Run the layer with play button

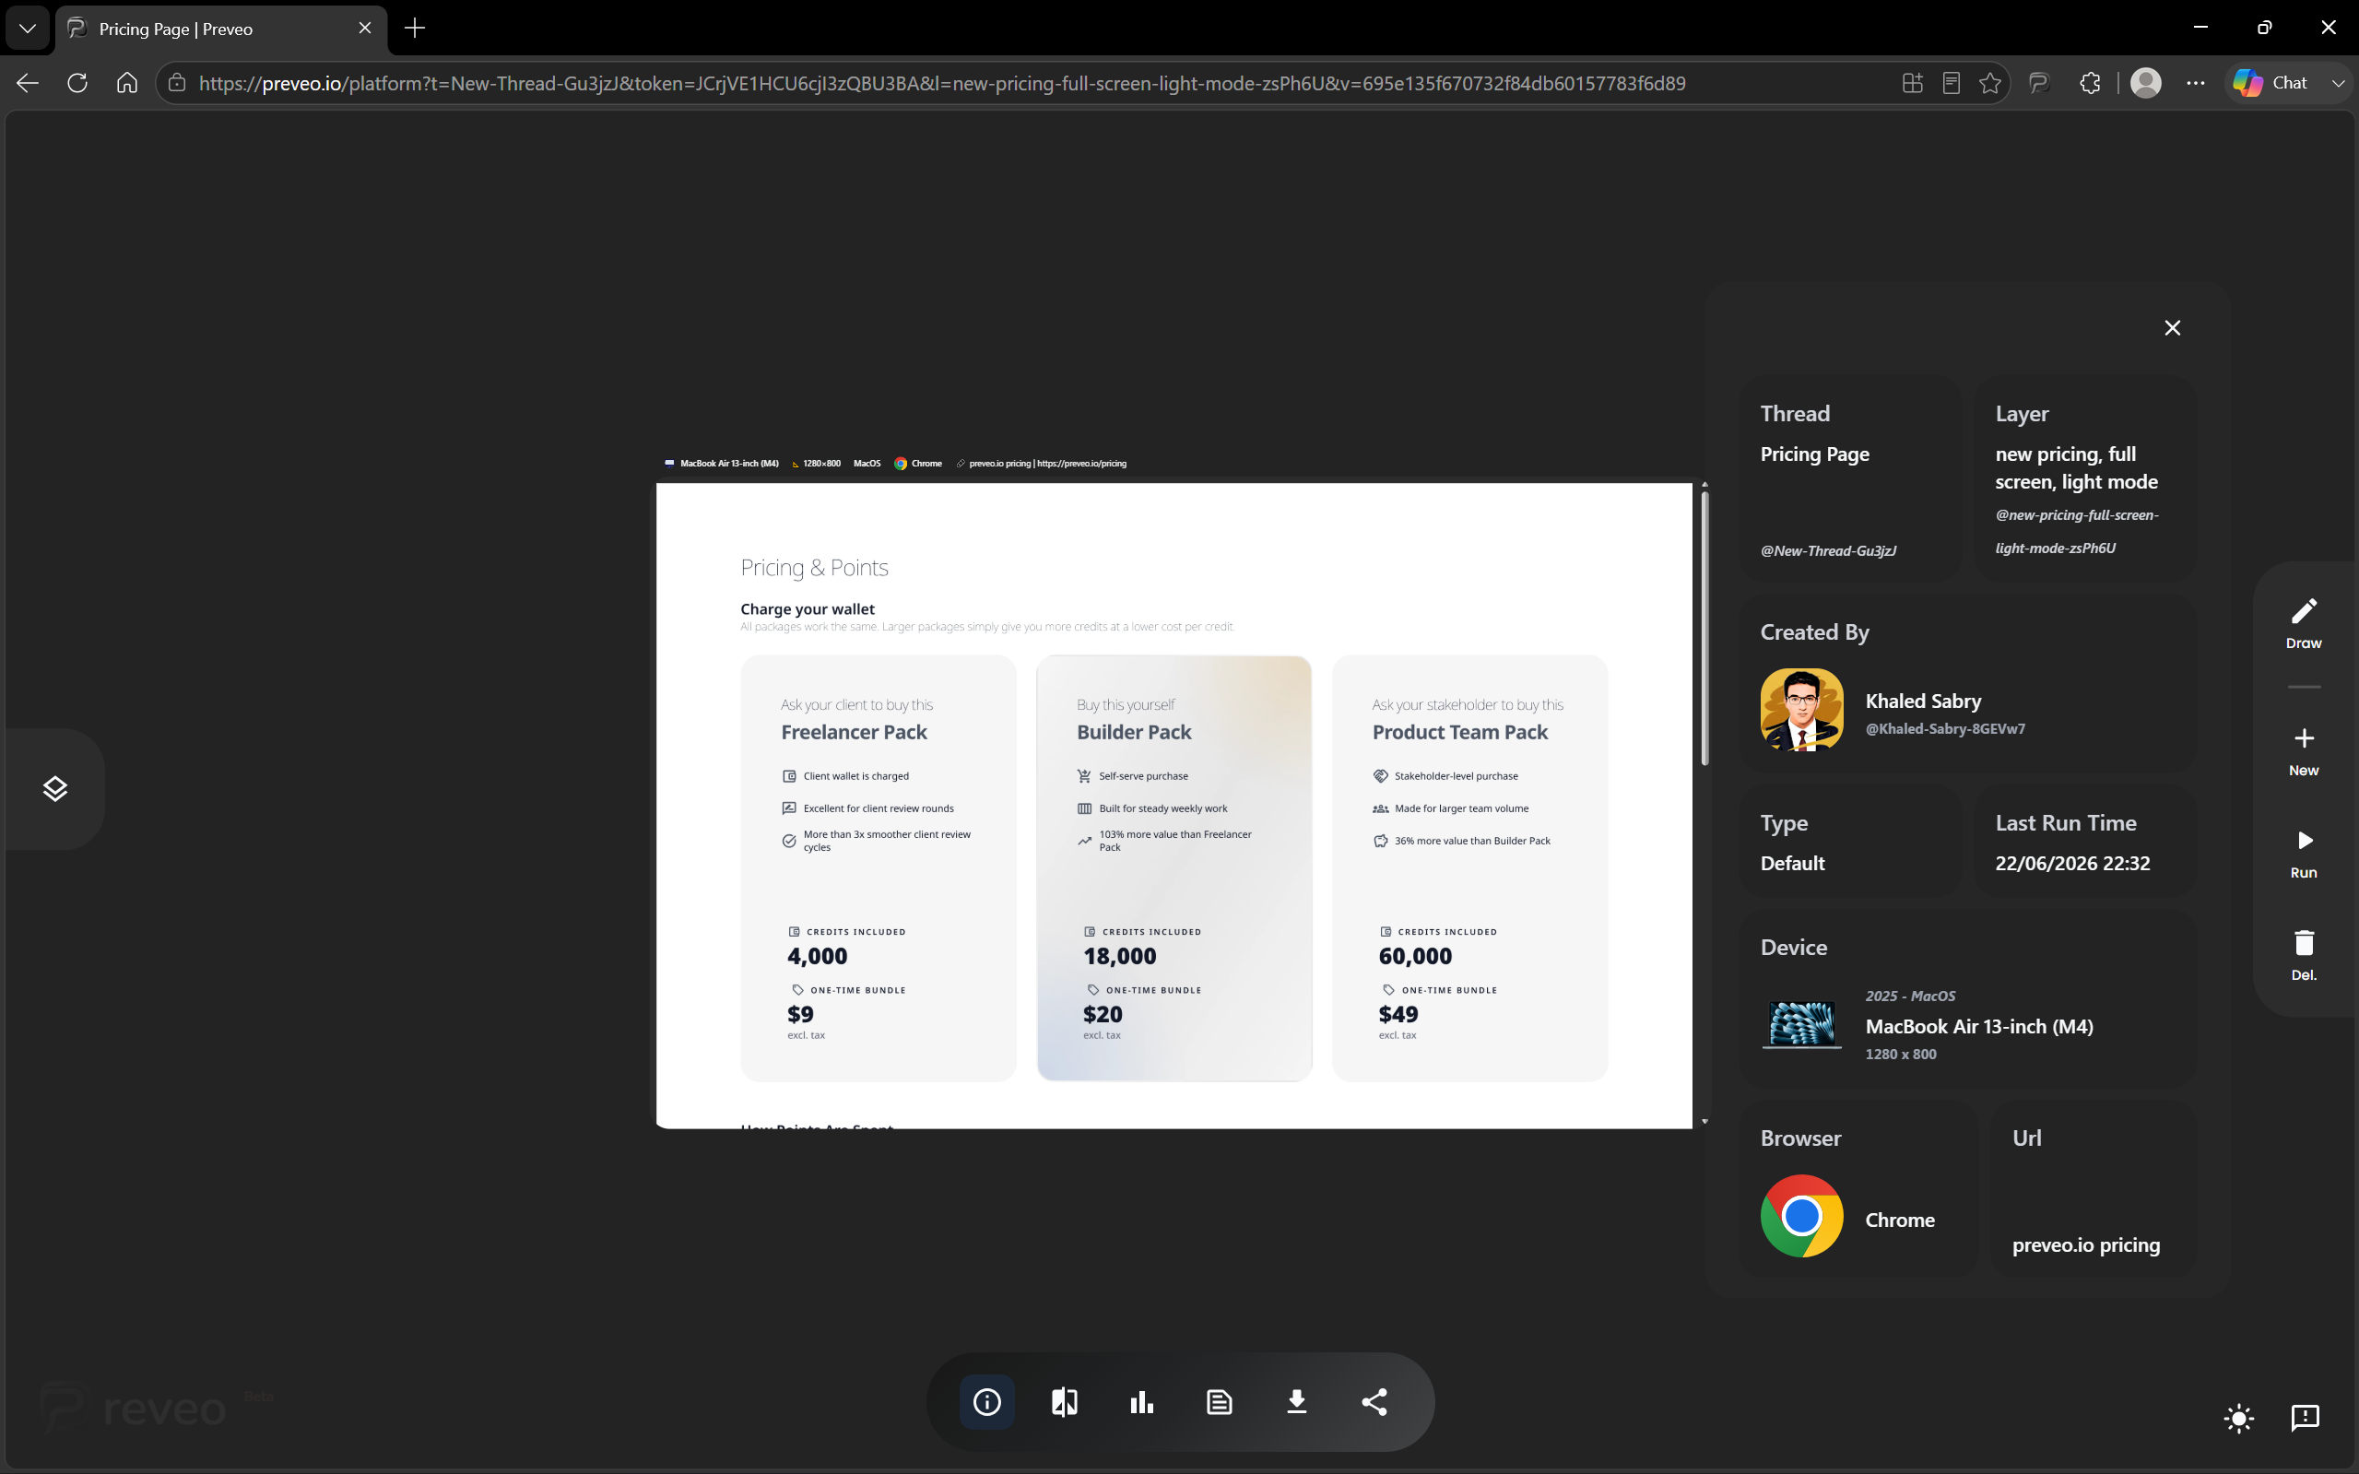click(x=2304, y=854)
